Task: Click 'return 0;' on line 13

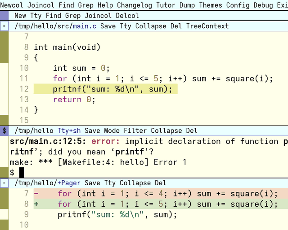Action: (x=74, y=100)
